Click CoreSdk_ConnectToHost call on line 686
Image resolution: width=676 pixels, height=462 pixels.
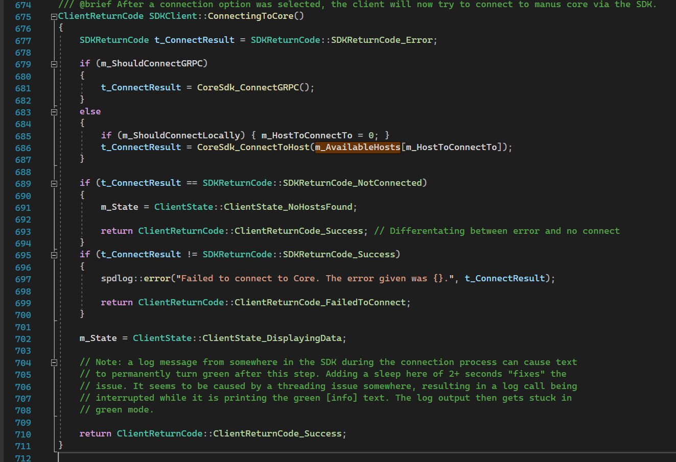point(253,147)
